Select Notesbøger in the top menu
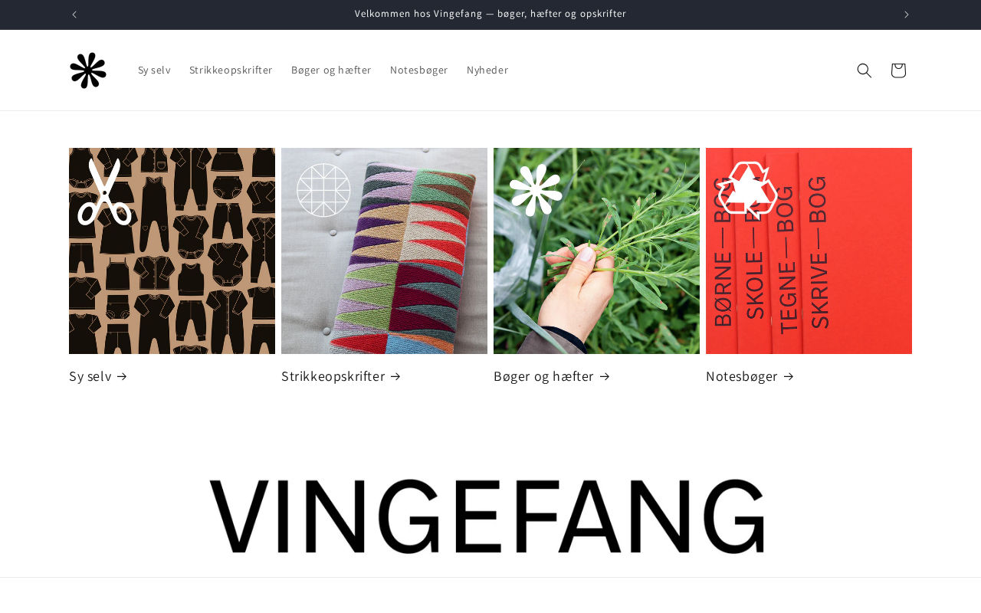 click(419, 70)
